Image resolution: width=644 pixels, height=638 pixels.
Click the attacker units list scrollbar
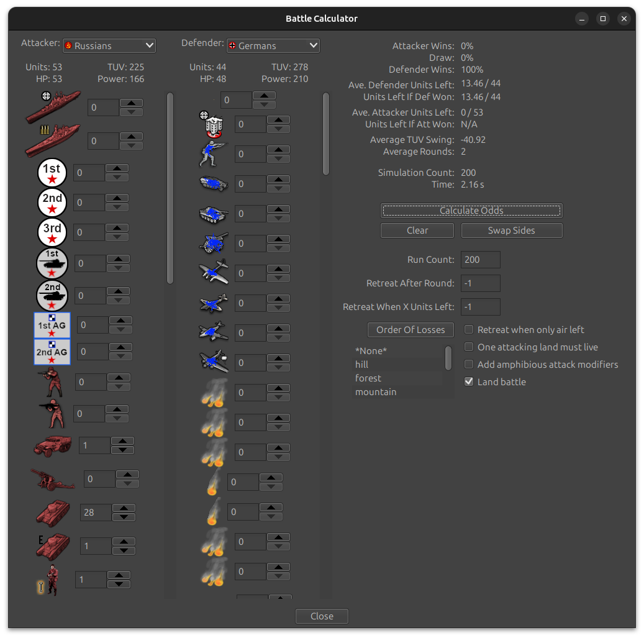pyautogui.click(x=170, y=188)
